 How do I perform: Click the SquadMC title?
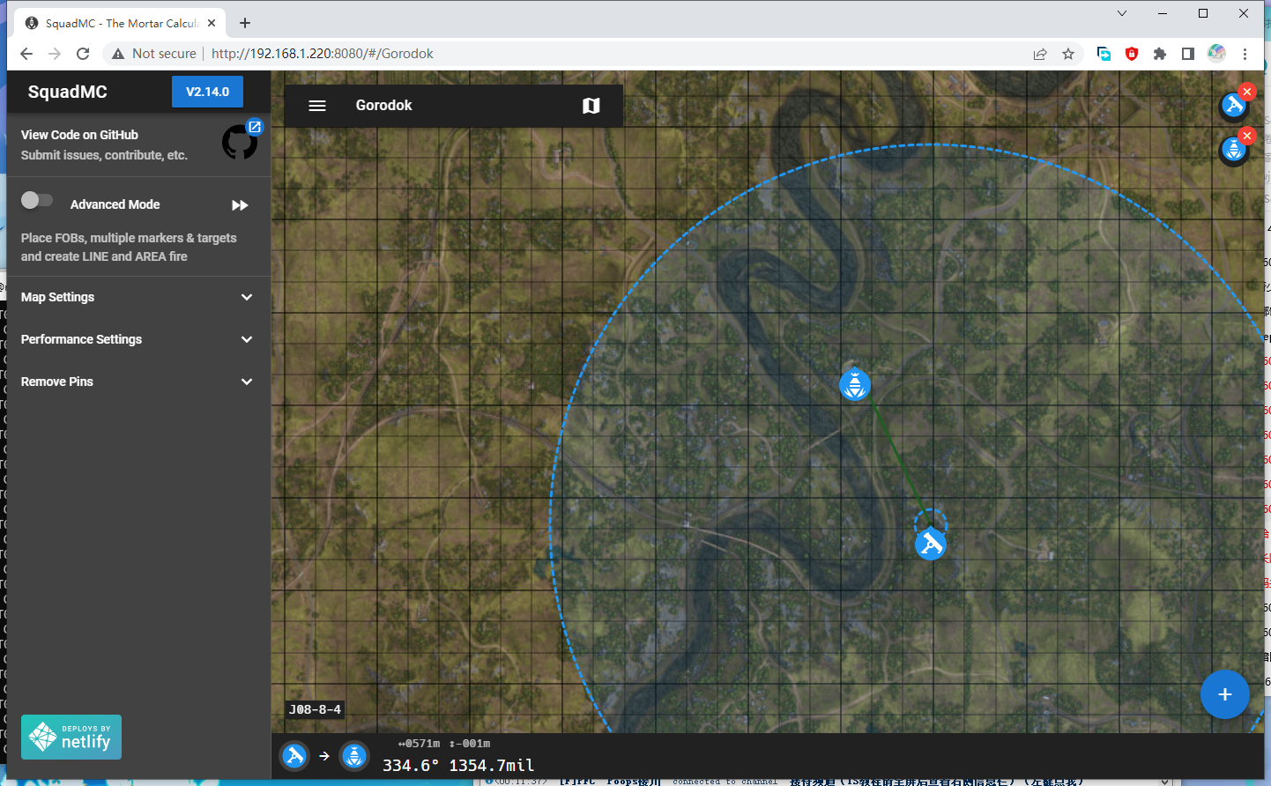68,92
